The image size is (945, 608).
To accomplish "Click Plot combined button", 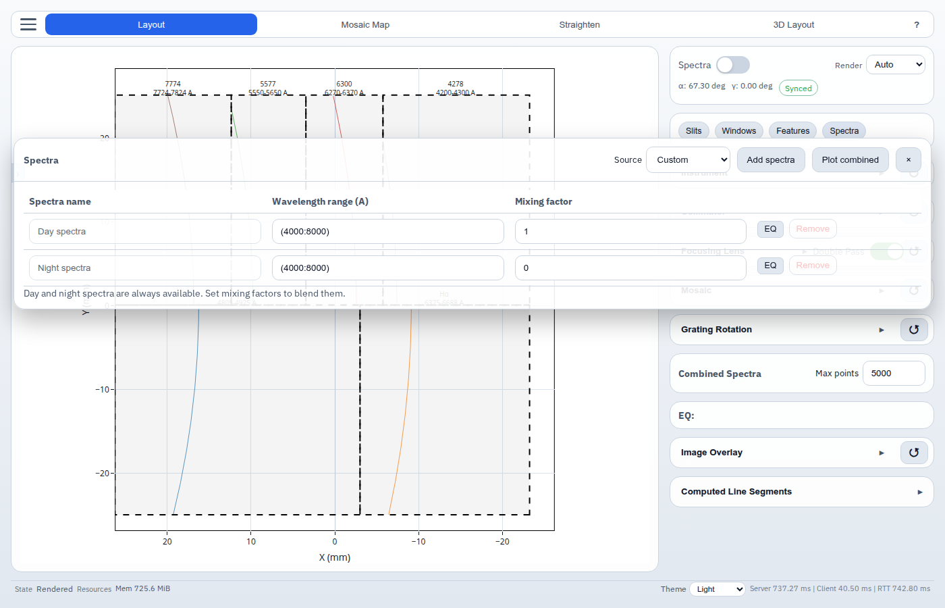I will pyautogui.click(x=850, y=160).
